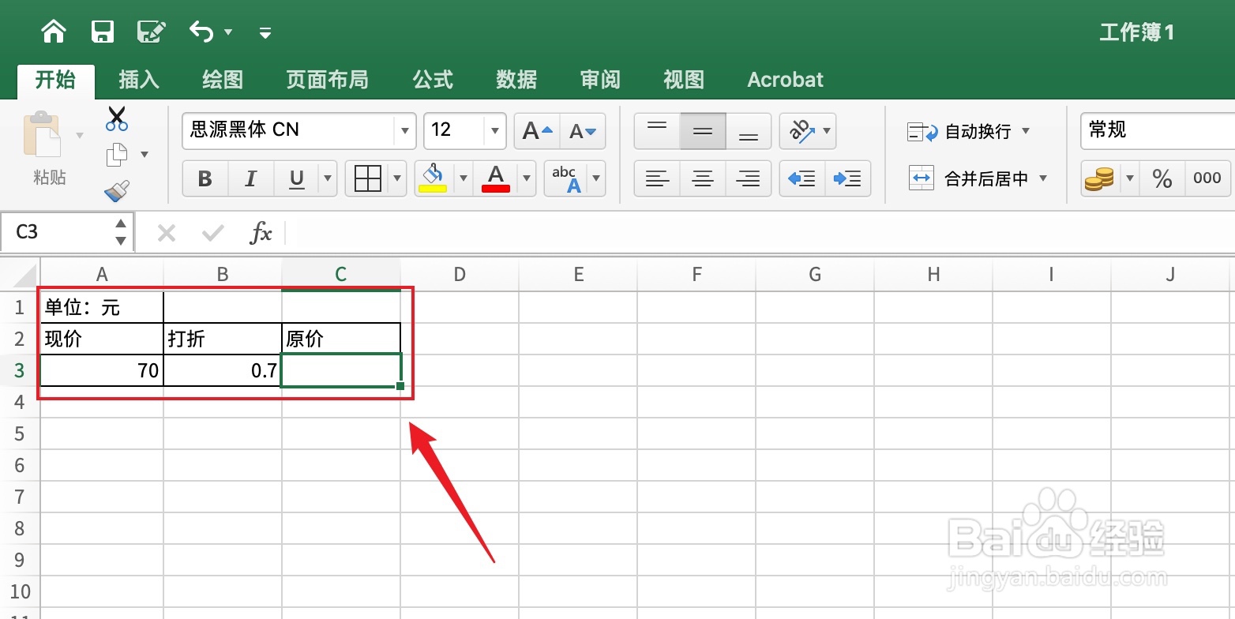Undo the last action
Viewport: 1235px width, 619px height.
click(x=201, y=32)
